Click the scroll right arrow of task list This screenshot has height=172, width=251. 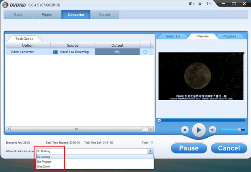151,129
